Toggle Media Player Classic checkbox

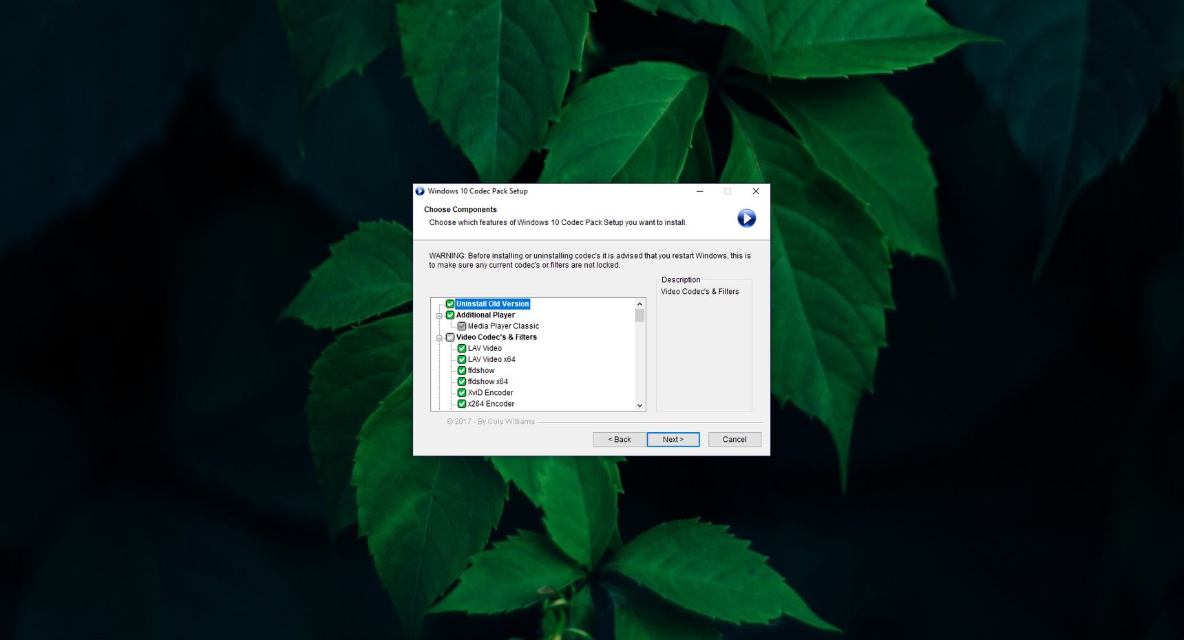462,326
